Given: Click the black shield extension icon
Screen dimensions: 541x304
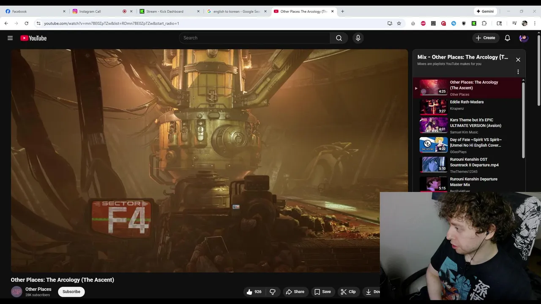Looking at the screenshot, I should tap(464, 23).
